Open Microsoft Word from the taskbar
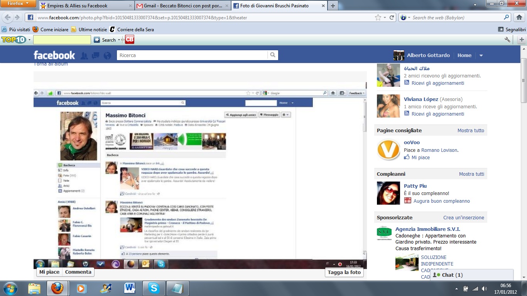527x296 pixels. coord(130,288)
